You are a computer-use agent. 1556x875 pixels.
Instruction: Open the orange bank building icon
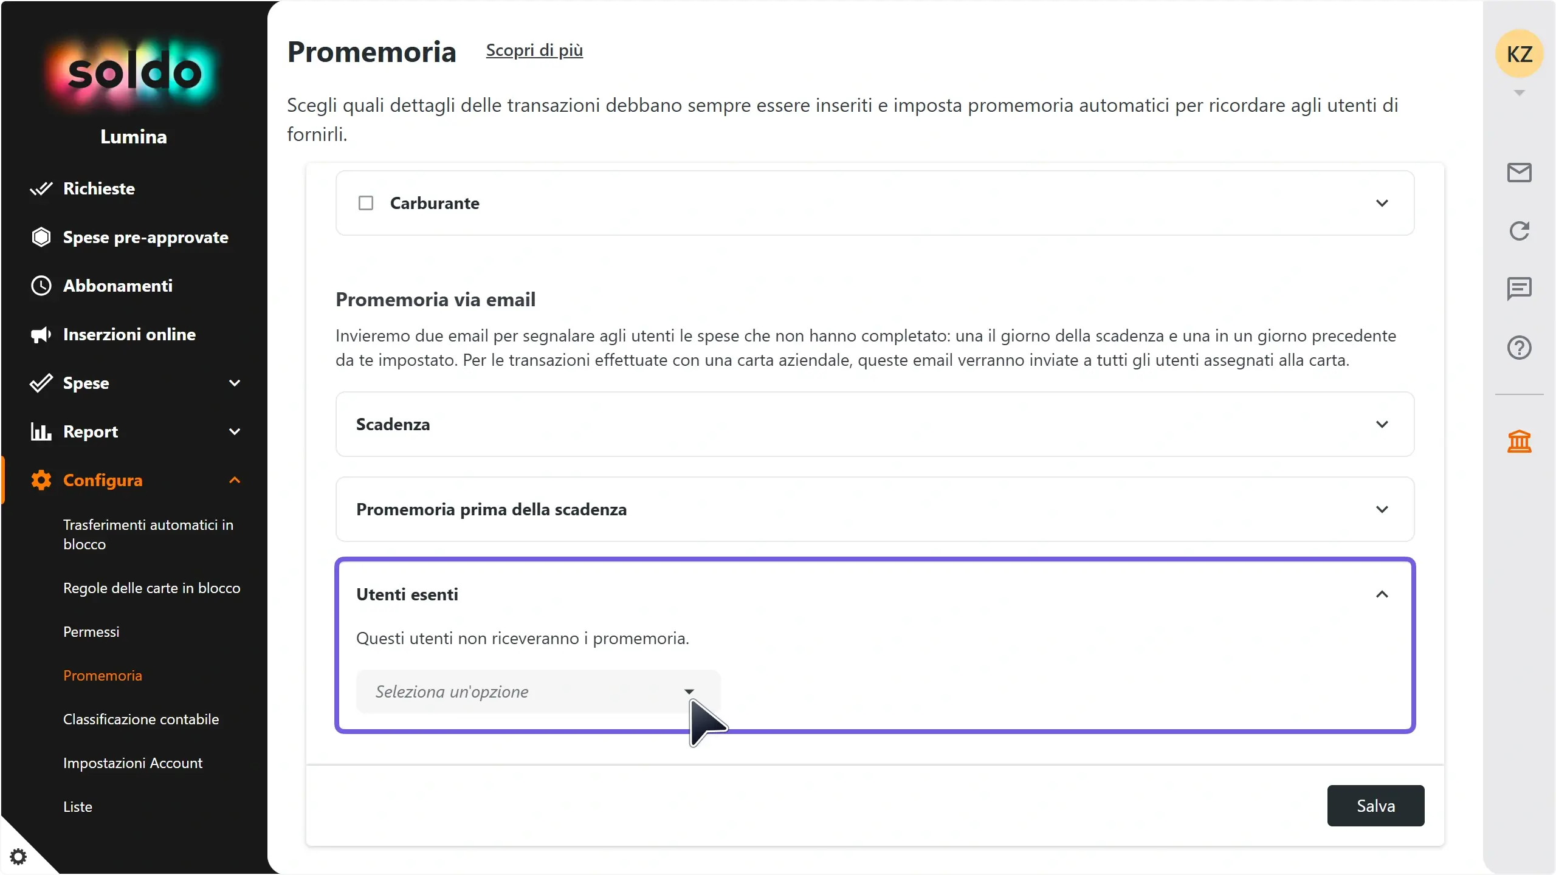pos(1519,441)
